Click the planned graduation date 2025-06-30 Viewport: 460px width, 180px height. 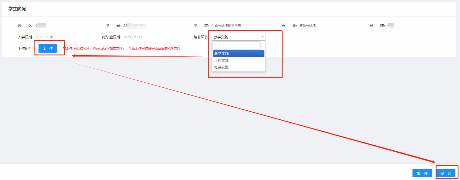[133, 37]
